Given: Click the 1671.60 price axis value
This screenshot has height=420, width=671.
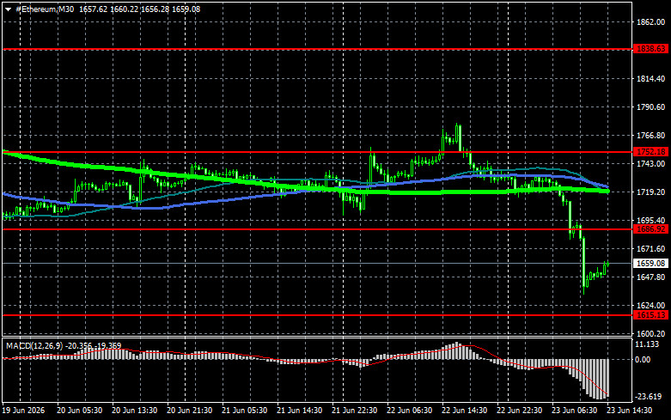Looking at the screenshot, I should (651, 248).
